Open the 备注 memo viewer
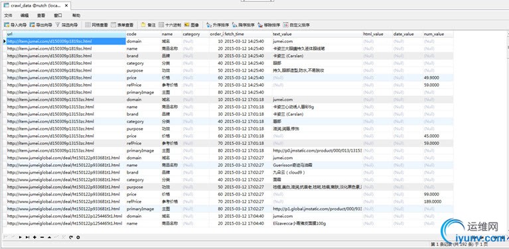 pyautogui.click(x=149, y=25)
